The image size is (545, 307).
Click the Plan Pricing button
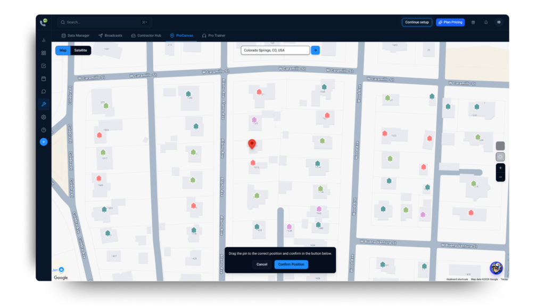click(450, 22)
